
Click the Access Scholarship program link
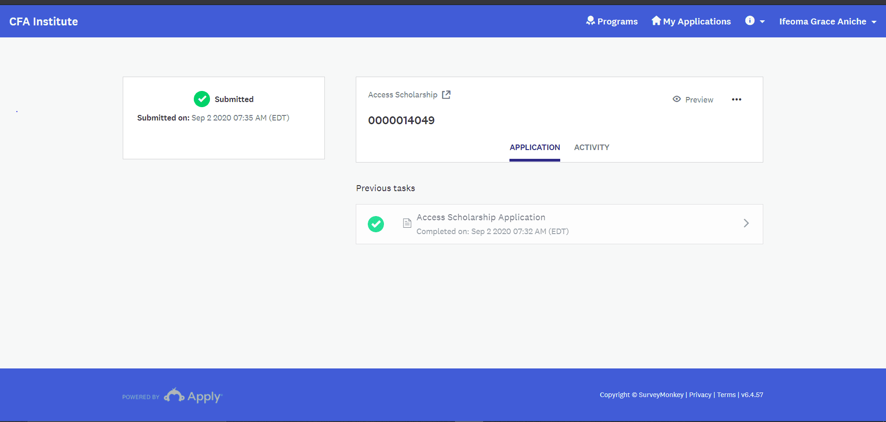coord(402,95)
